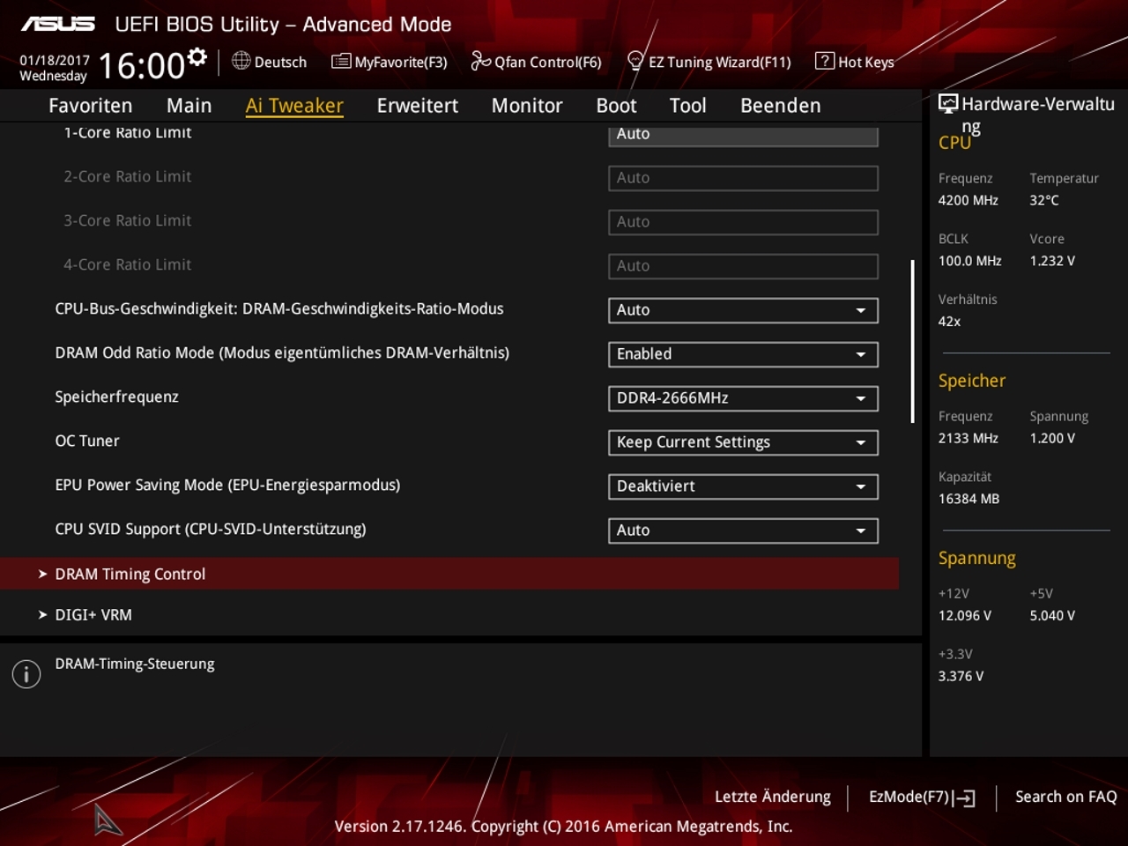Click the settings list vertical scrollbar
The width and height of the screenshot is (1128, 846).
912,342
